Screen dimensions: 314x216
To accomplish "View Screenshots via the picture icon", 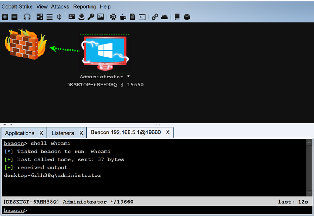I will point(101,17).
